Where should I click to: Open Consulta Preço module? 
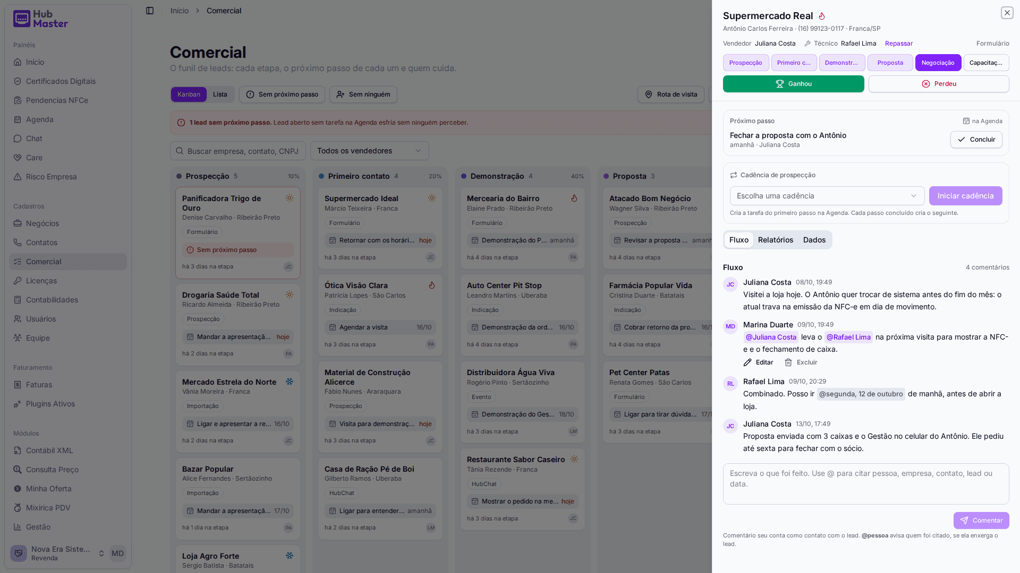[68, 470]
